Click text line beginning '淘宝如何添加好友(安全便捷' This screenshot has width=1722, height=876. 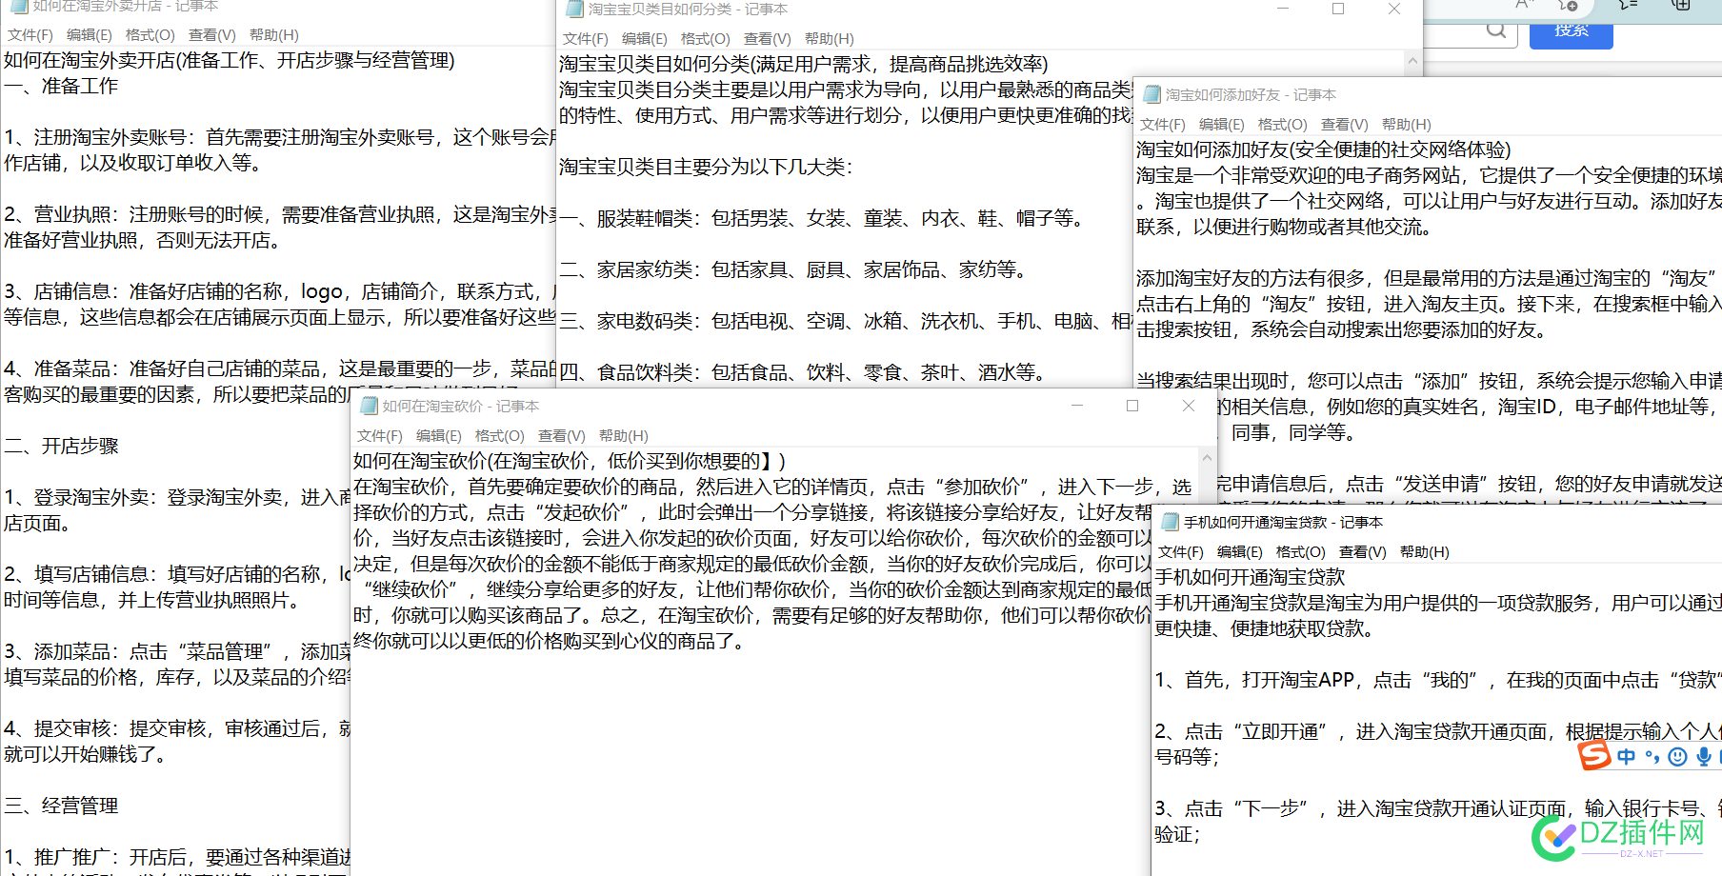click(1324, 149)
